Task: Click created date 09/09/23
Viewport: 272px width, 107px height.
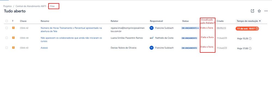Action: (x=221, y=28)
